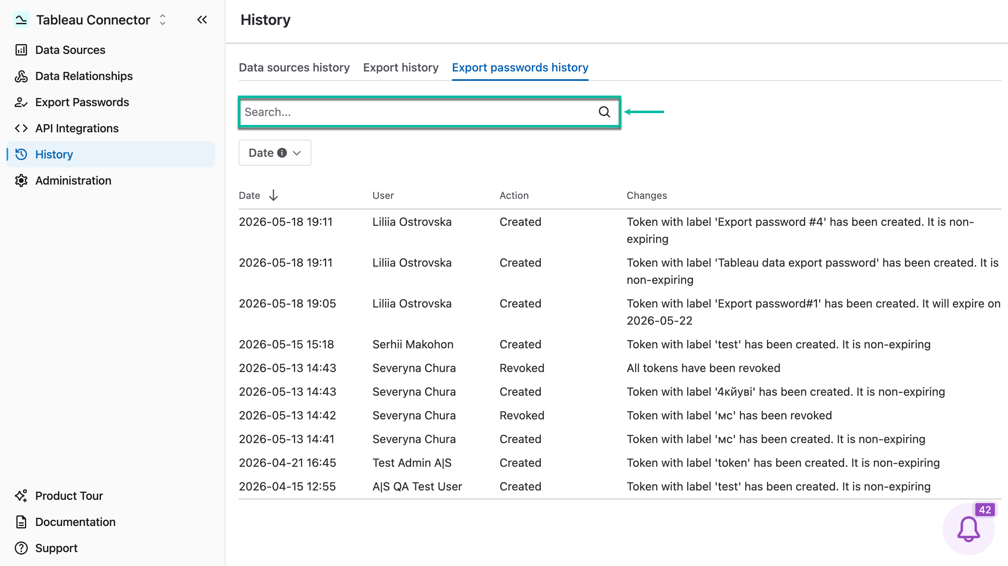Open the Date filter dropdown
1008x566 pixels.
275,153
